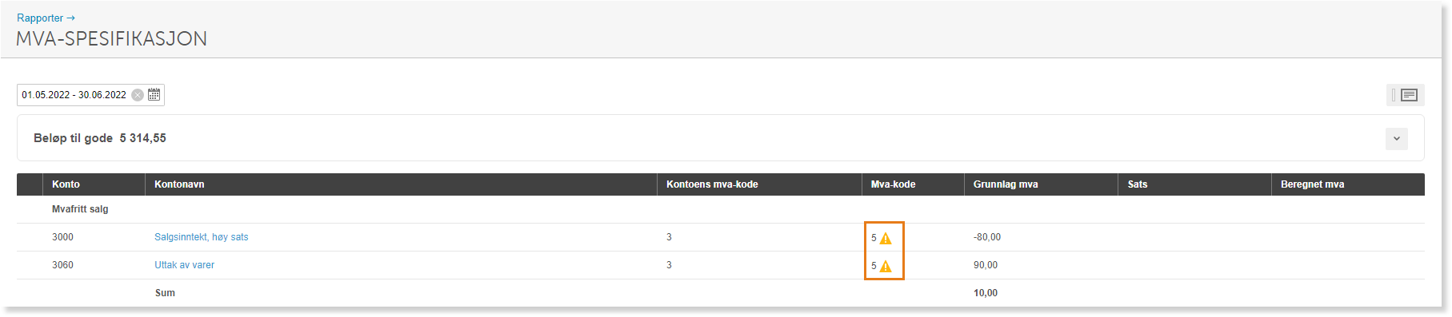
Task: Expand the Beløp til gode panel chevron
Action: (x=1396, y=138)
